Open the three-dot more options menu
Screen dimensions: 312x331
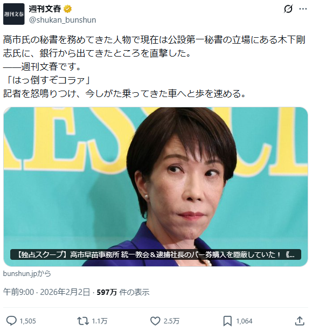[303, 9]
